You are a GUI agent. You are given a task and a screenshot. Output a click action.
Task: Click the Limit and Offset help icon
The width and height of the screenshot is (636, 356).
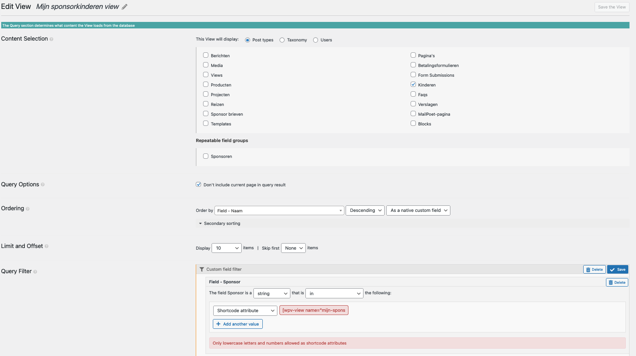point(47,246)
